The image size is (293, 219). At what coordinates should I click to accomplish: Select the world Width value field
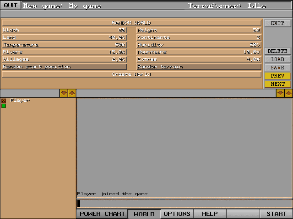64,30
